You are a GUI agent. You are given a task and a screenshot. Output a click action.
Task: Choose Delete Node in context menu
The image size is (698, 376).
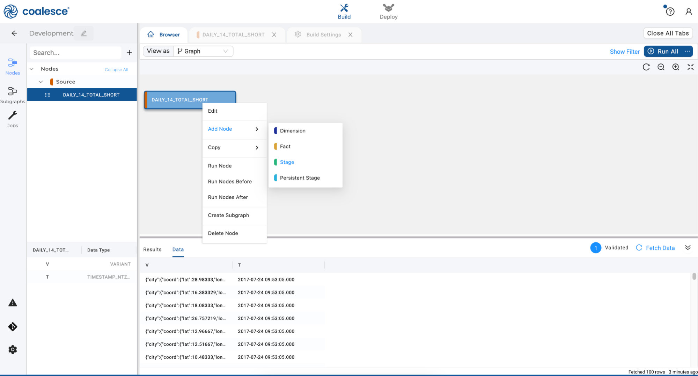pos(223,233)
